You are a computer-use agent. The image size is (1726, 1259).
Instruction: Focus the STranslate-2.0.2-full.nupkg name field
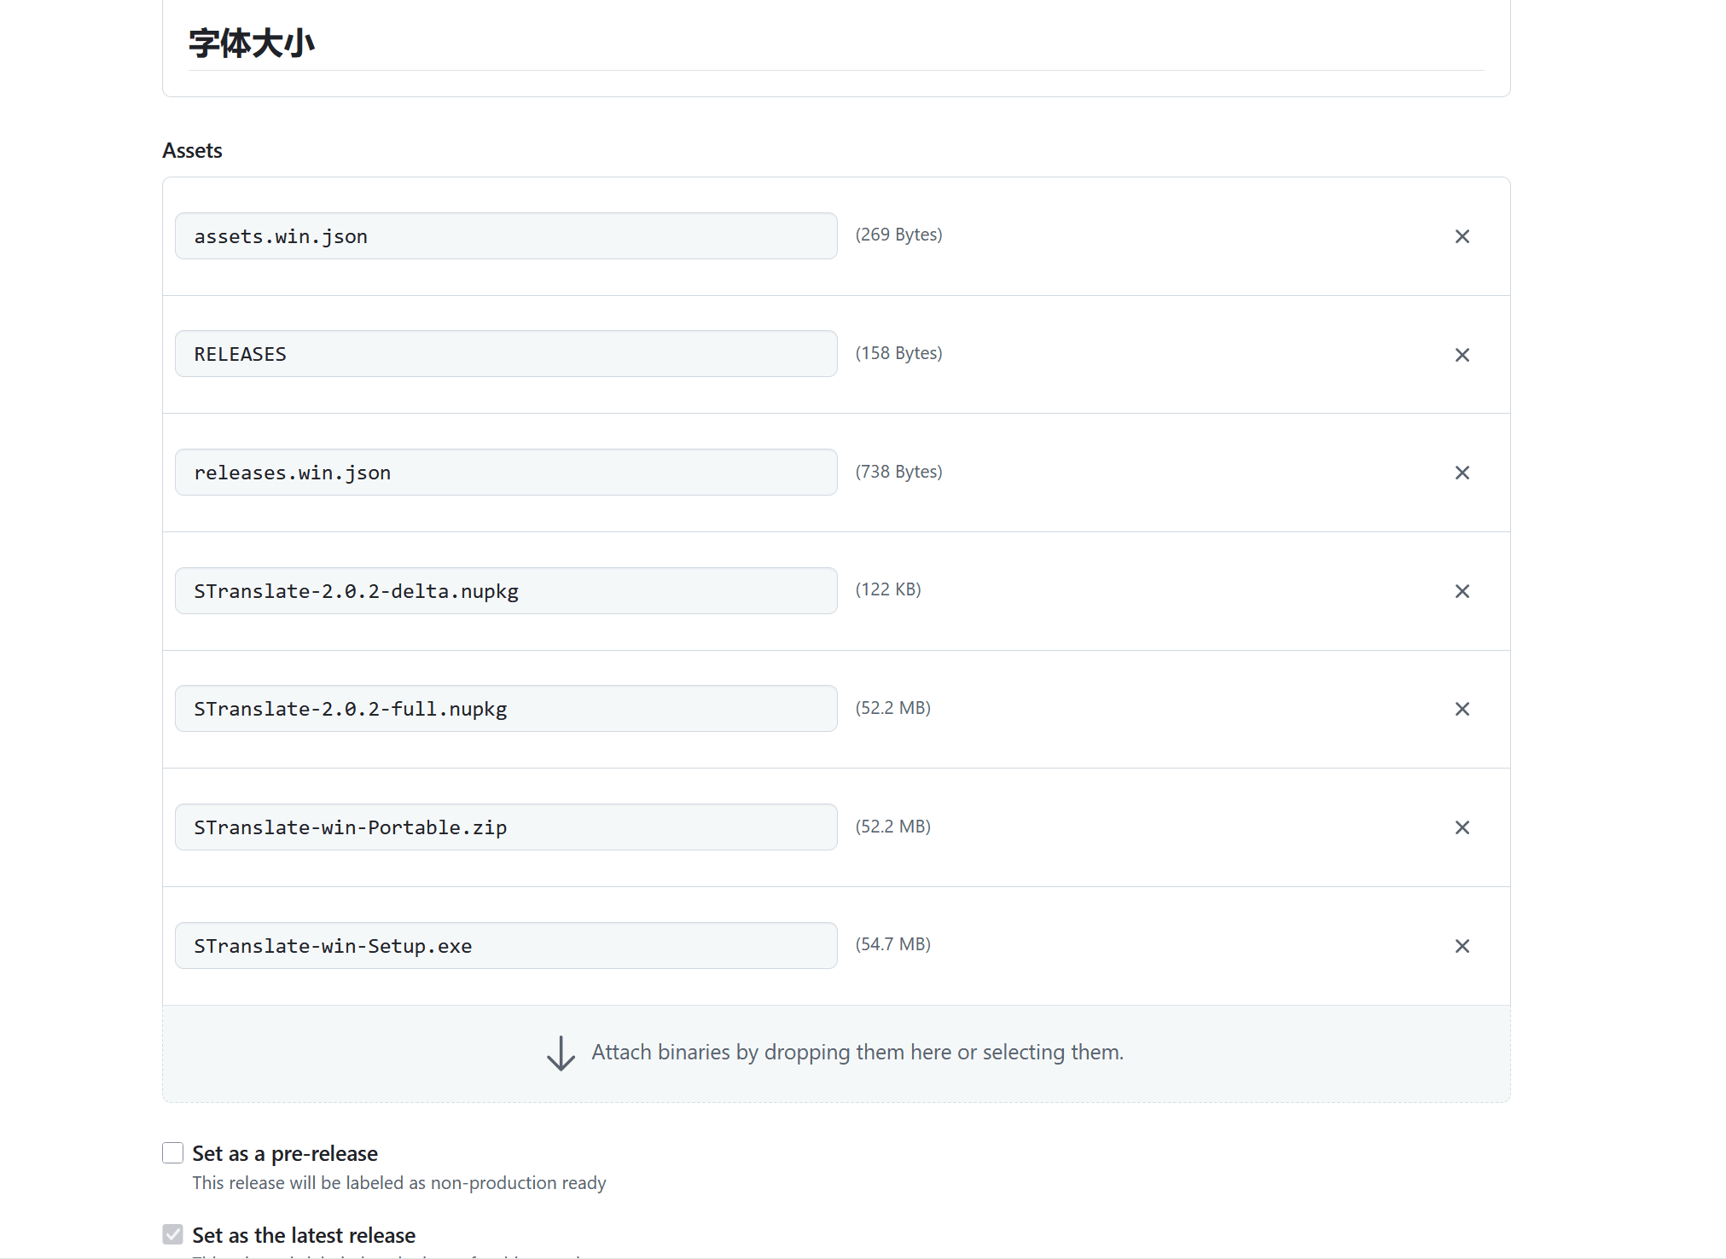pos(505,709)
